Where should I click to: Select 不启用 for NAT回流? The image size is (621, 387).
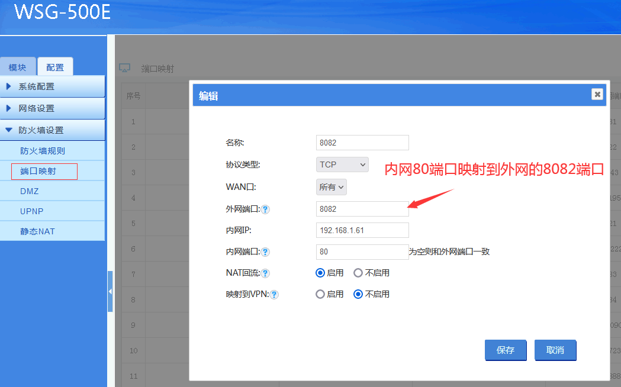tap(358, 273)
